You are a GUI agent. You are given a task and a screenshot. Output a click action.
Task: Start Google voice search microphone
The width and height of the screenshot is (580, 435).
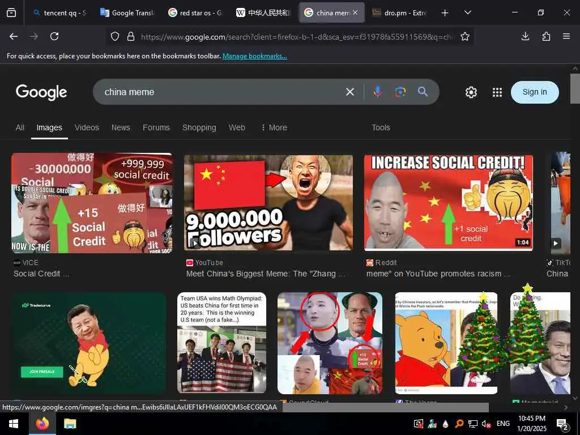(377, 92)
